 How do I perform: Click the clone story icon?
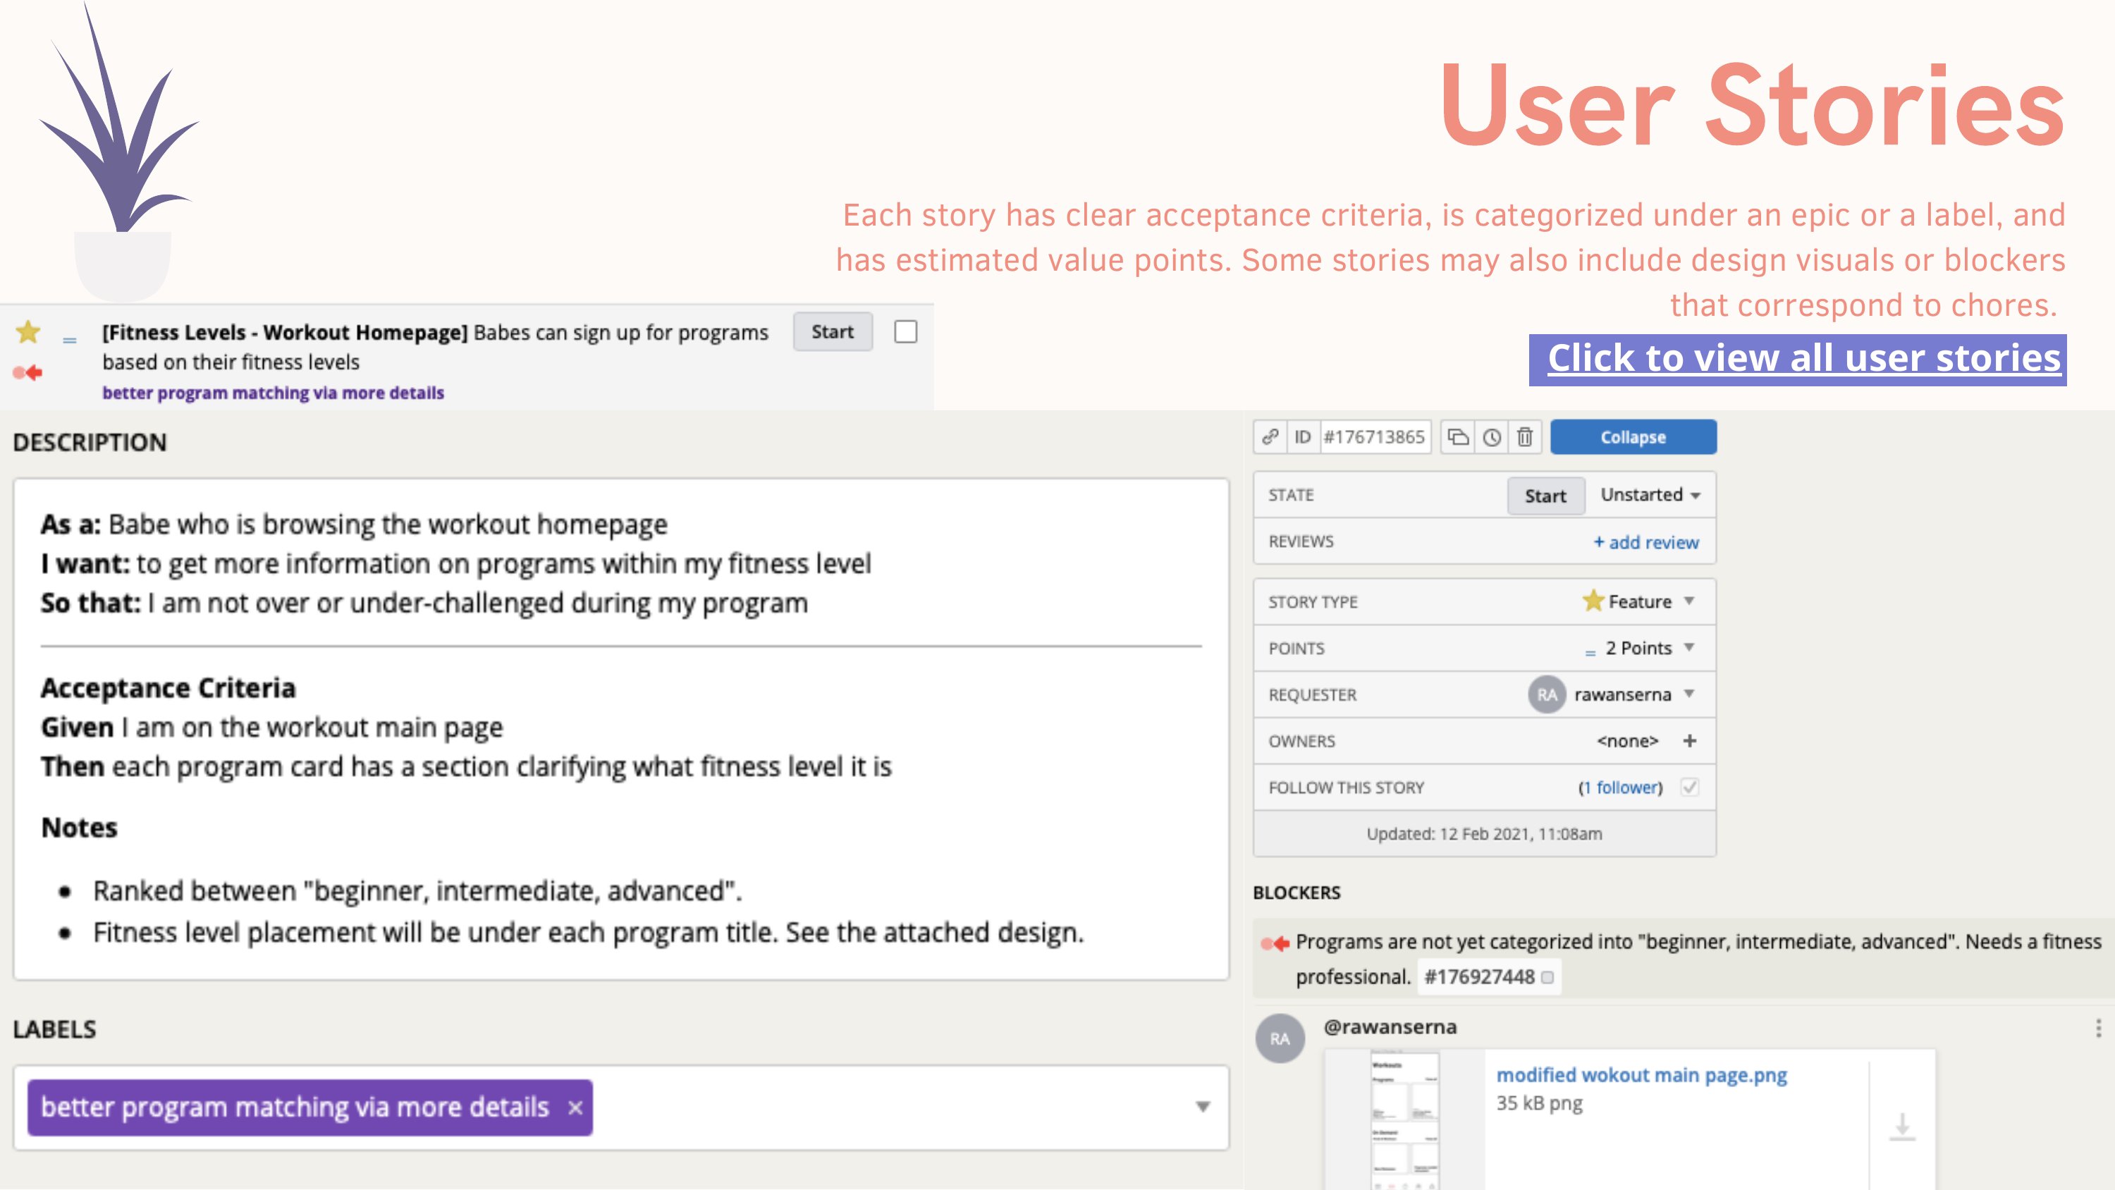pos(1457,437)
